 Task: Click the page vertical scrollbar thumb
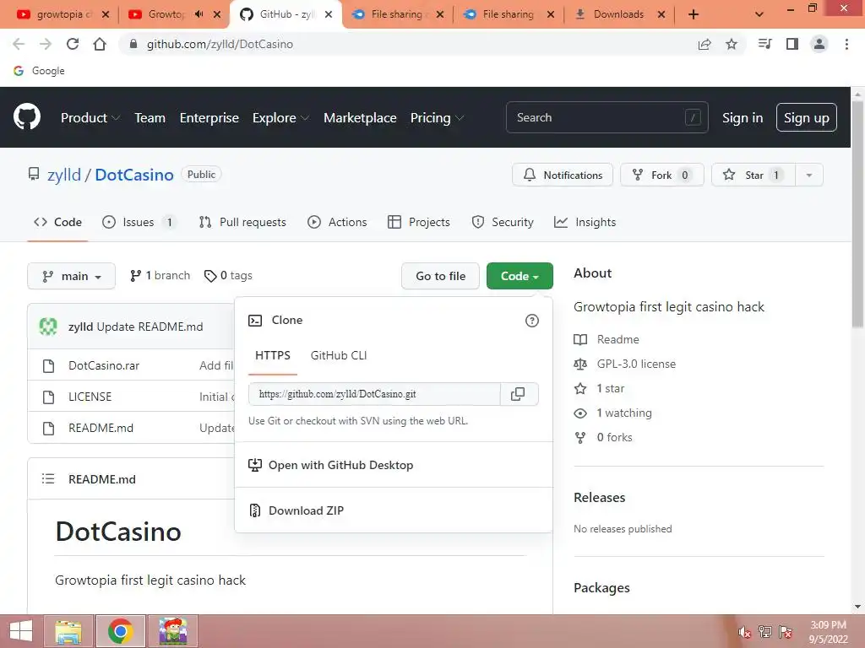pos(858,215)
